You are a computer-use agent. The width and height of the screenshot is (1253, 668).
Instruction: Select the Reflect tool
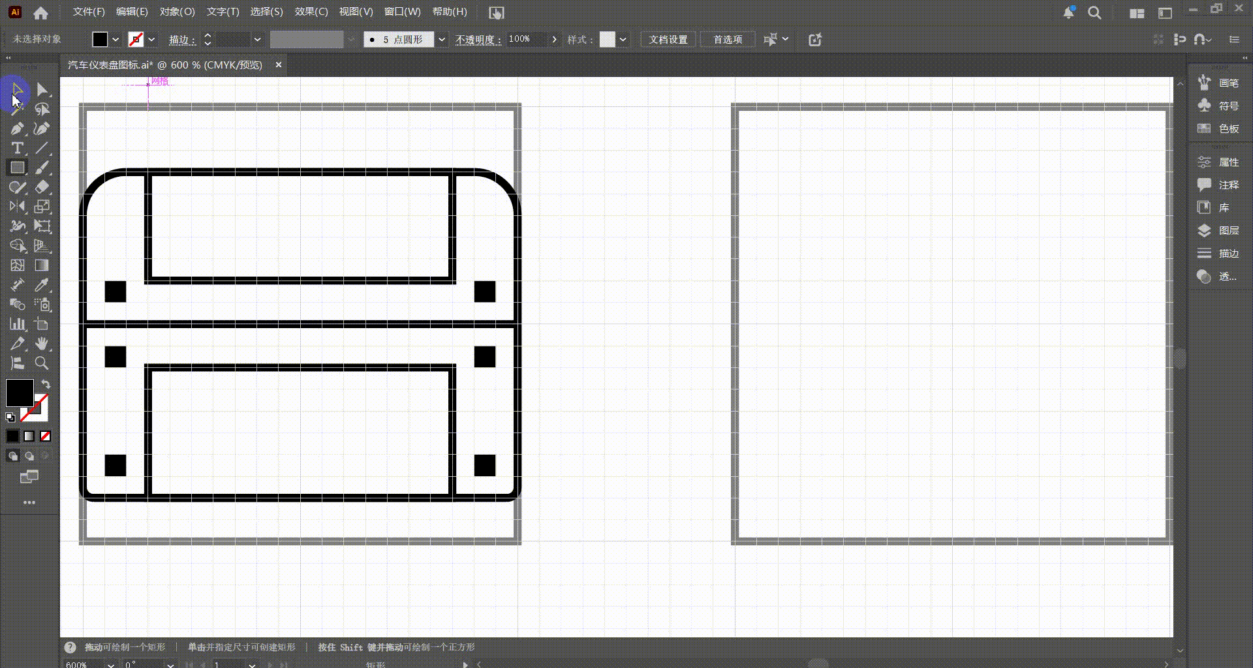(x=17, y=207)
